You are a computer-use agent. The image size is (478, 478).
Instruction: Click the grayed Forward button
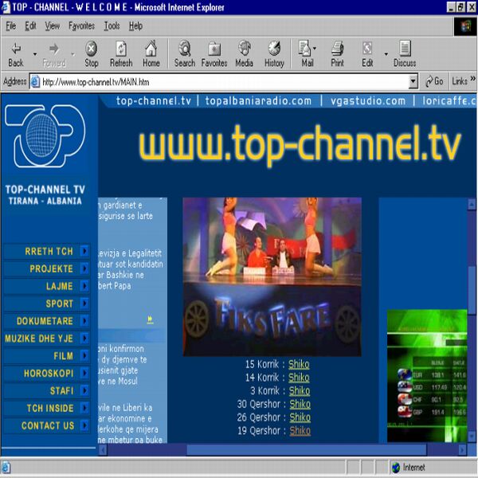[54, 54]
